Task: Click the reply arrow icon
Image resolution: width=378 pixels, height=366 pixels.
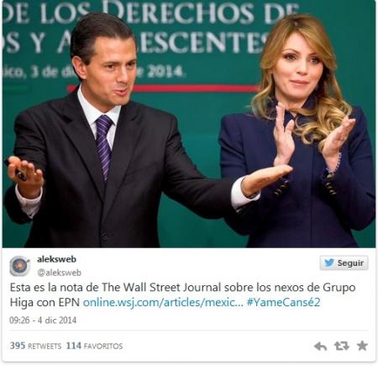Action: click(320, 346)
